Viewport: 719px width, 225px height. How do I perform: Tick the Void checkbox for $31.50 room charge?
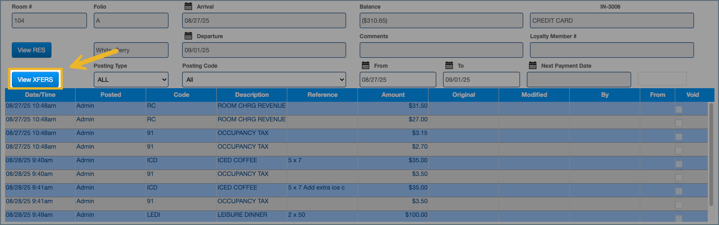678,110
